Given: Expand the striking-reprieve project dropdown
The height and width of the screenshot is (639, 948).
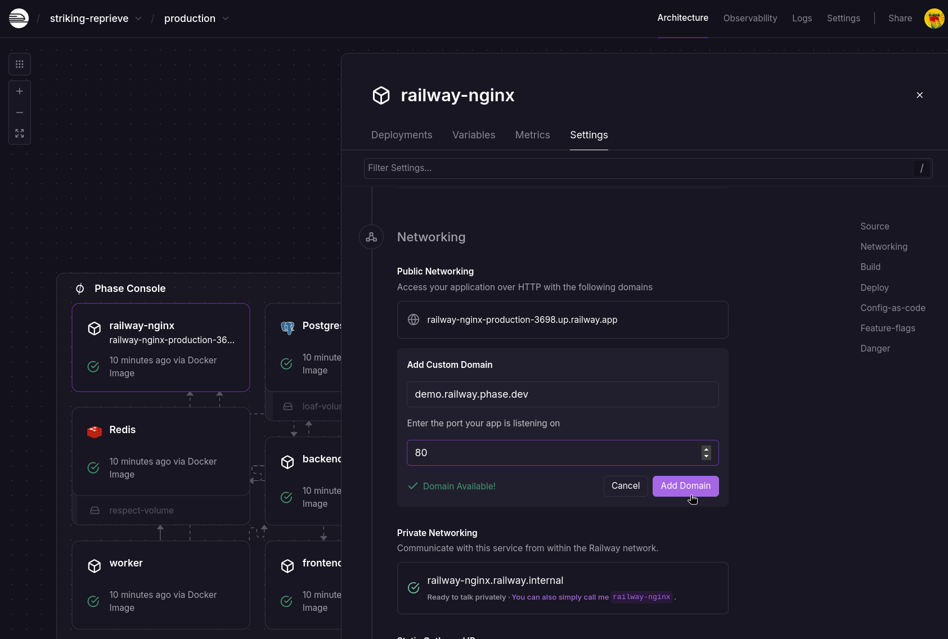Looking at the screenshot, I should coord(138,19).
